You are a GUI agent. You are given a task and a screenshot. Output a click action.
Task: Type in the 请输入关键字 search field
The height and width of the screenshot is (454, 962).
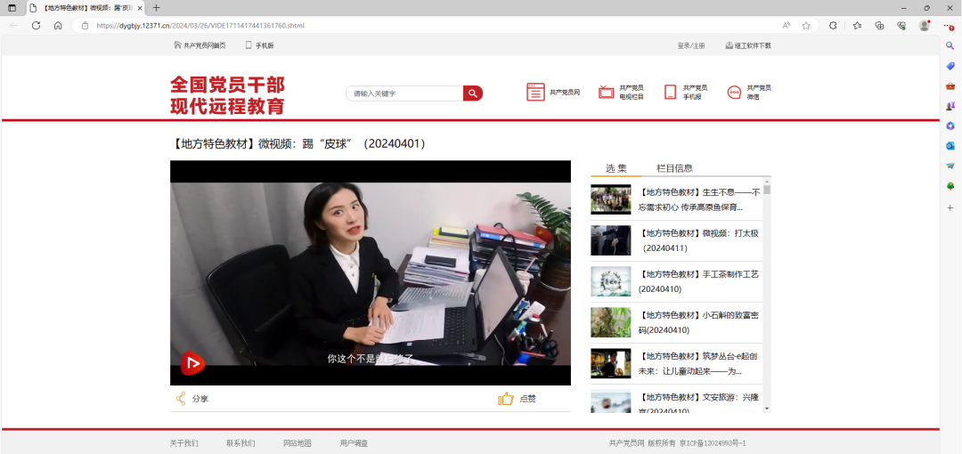(x=405, y=93)
